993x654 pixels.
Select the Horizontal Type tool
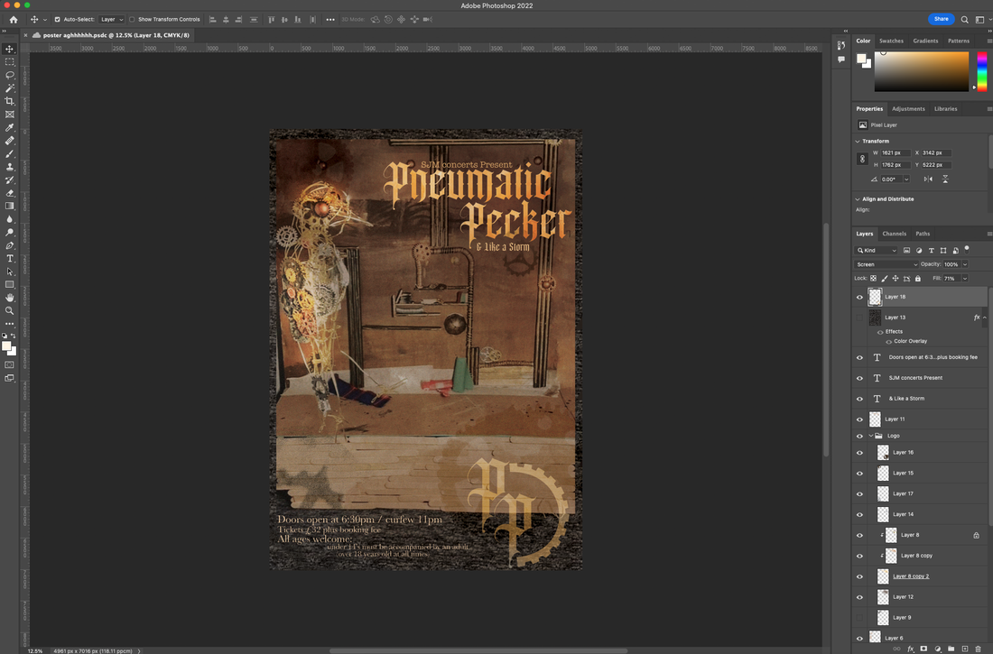10,258
